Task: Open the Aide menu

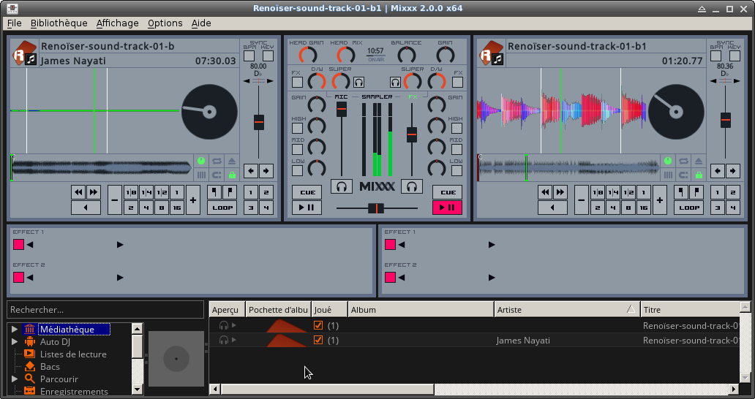Action: coord(201,23)
